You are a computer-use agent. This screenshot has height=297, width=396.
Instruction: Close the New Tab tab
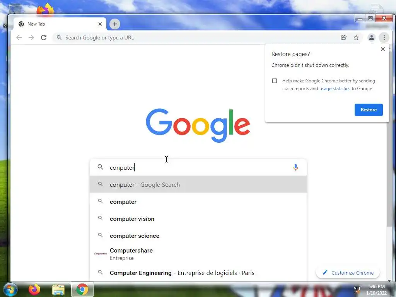click(x=100, y=24)
